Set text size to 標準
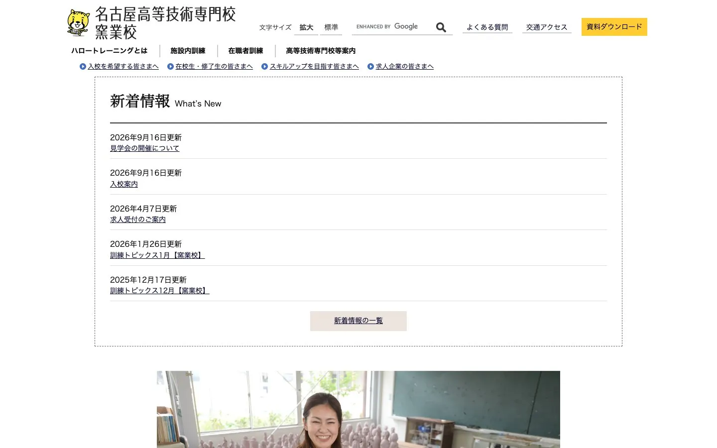 331,27
